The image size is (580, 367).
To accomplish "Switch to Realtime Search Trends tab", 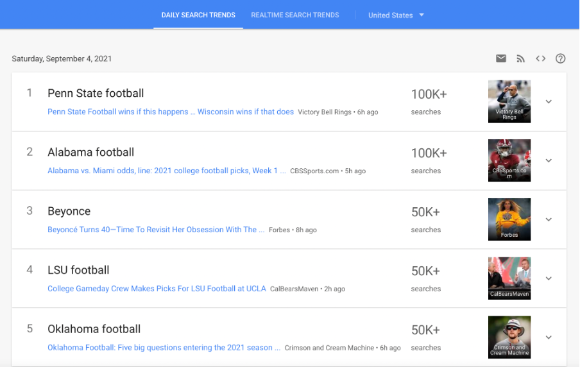I will pyautogui.click(x=294, y=15).
